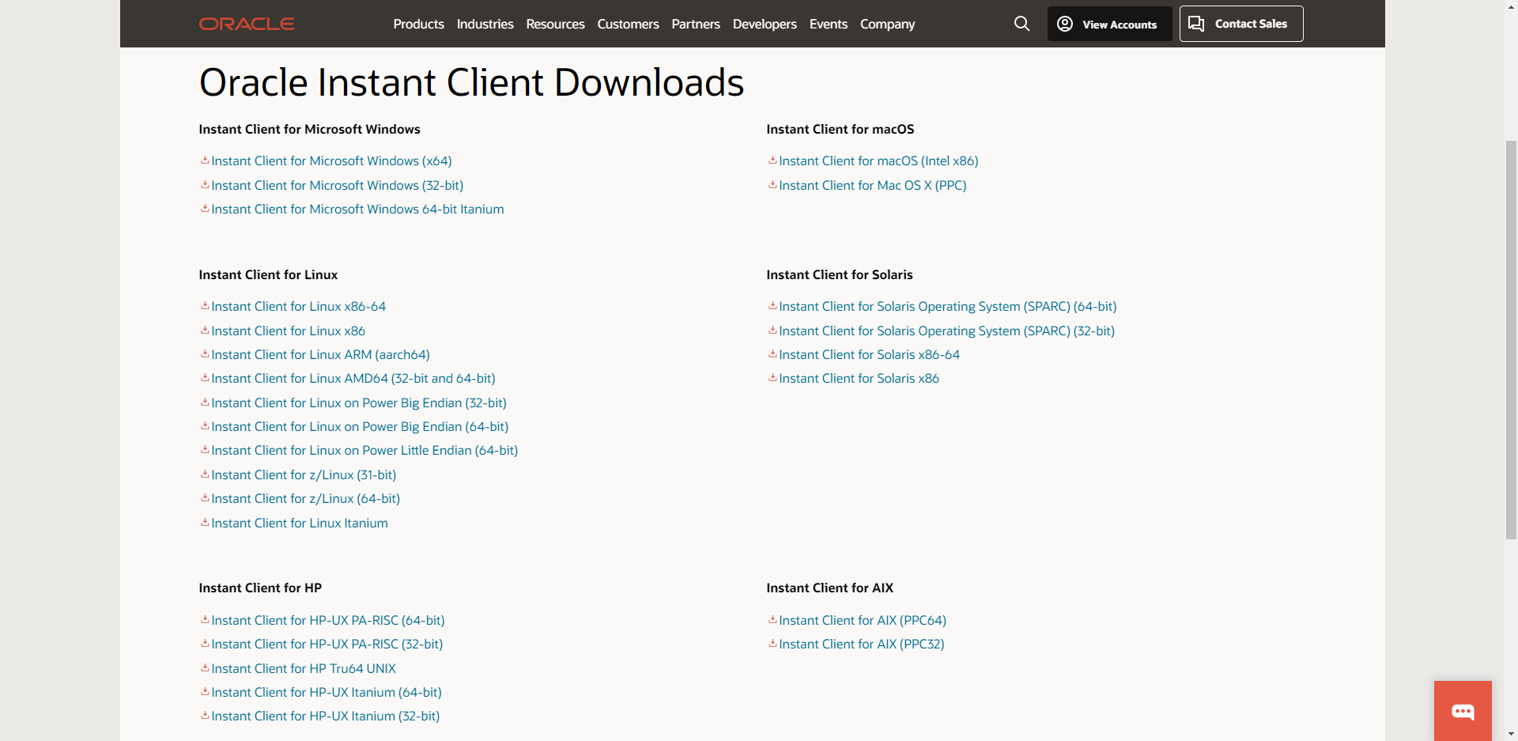Click download icon beside Windows (x64) link
Image resolution: width=1518 pixels, height=741 pixels.
[205, 160]
